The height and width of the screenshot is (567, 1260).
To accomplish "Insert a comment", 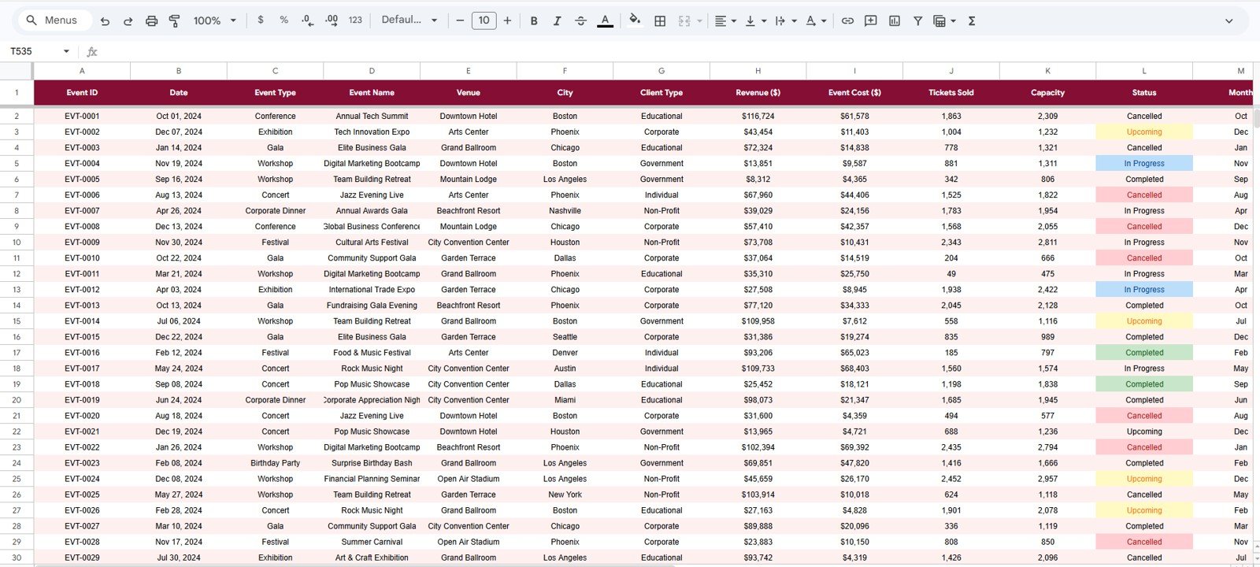I will [871, 21].
